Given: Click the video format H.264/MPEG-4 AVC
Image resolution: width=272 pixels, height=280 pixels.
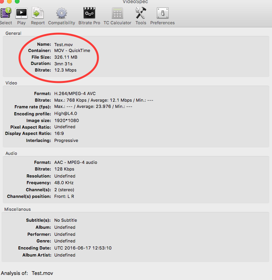Looking at the screenshot, I should coord(75,93).
